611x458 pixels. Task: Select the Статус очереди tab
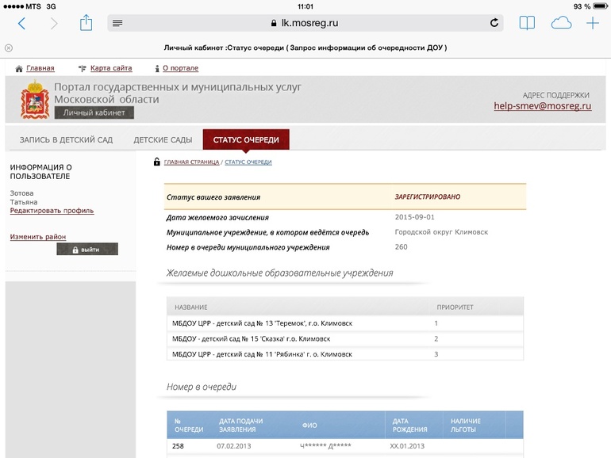246,140
